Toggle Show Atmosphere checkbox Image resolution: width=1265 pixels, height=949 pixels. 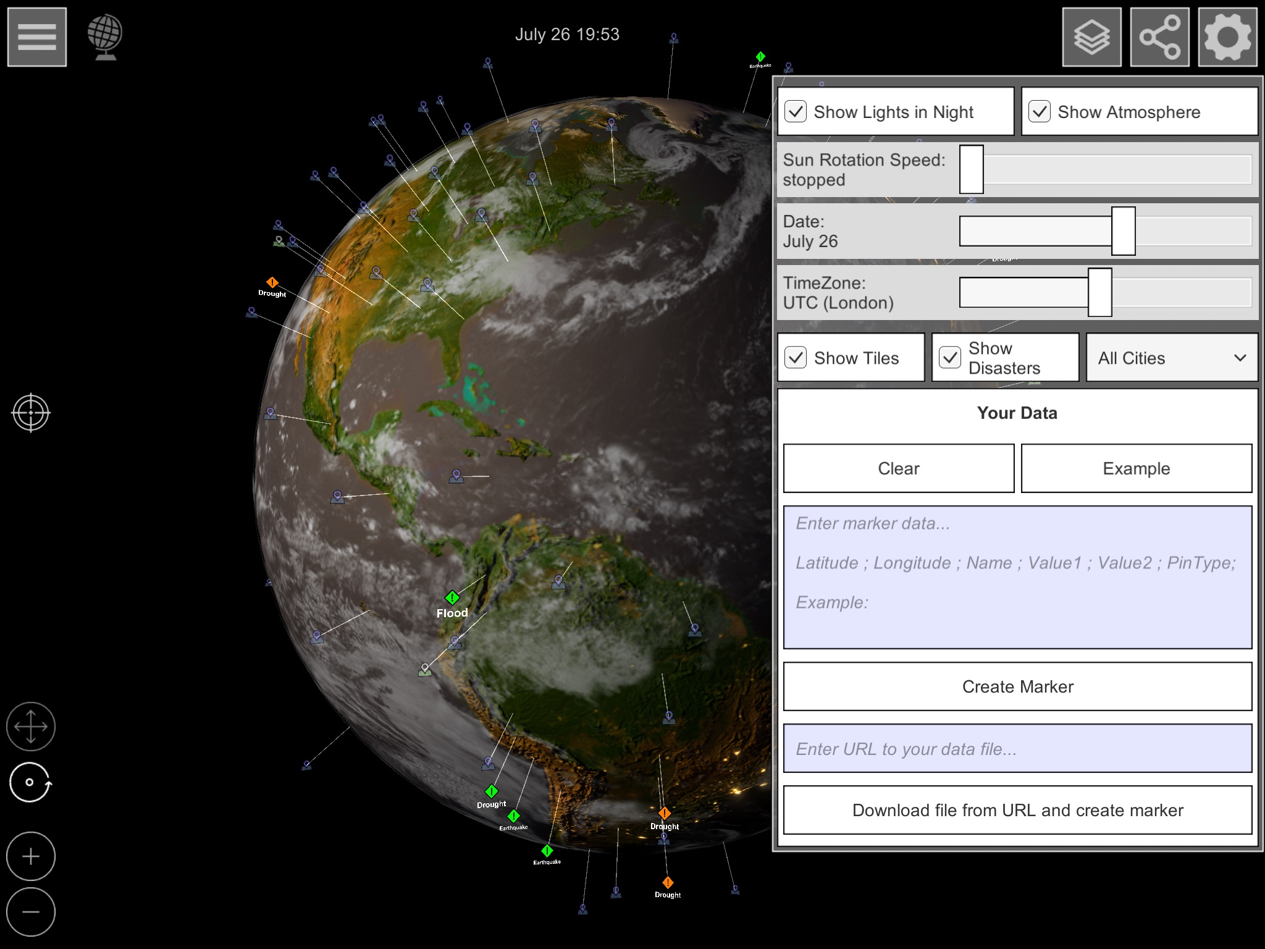coord(1039,112)
